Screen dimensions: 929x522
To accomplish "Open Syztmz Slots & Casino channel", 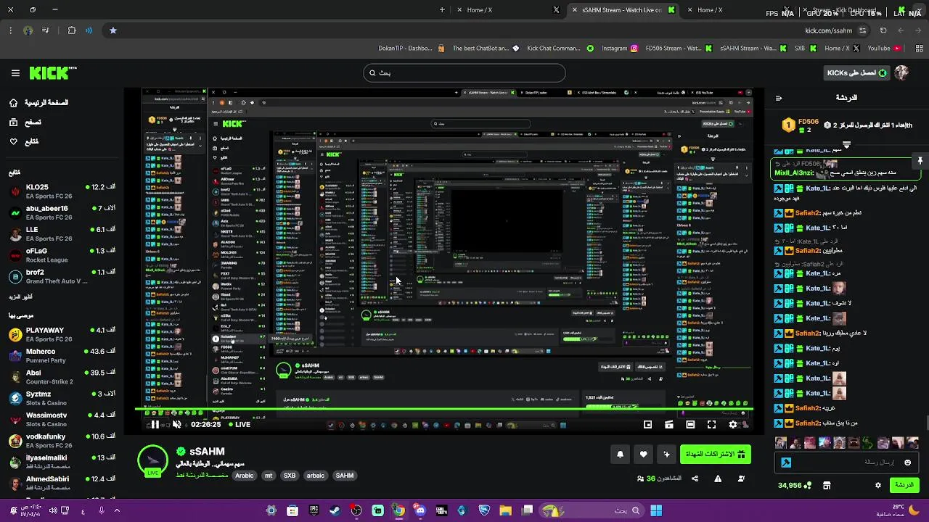I will (62, 398).
